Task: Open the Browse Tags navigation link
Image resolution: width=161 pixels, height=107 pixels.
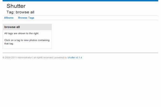Action: tap(26, 18)
